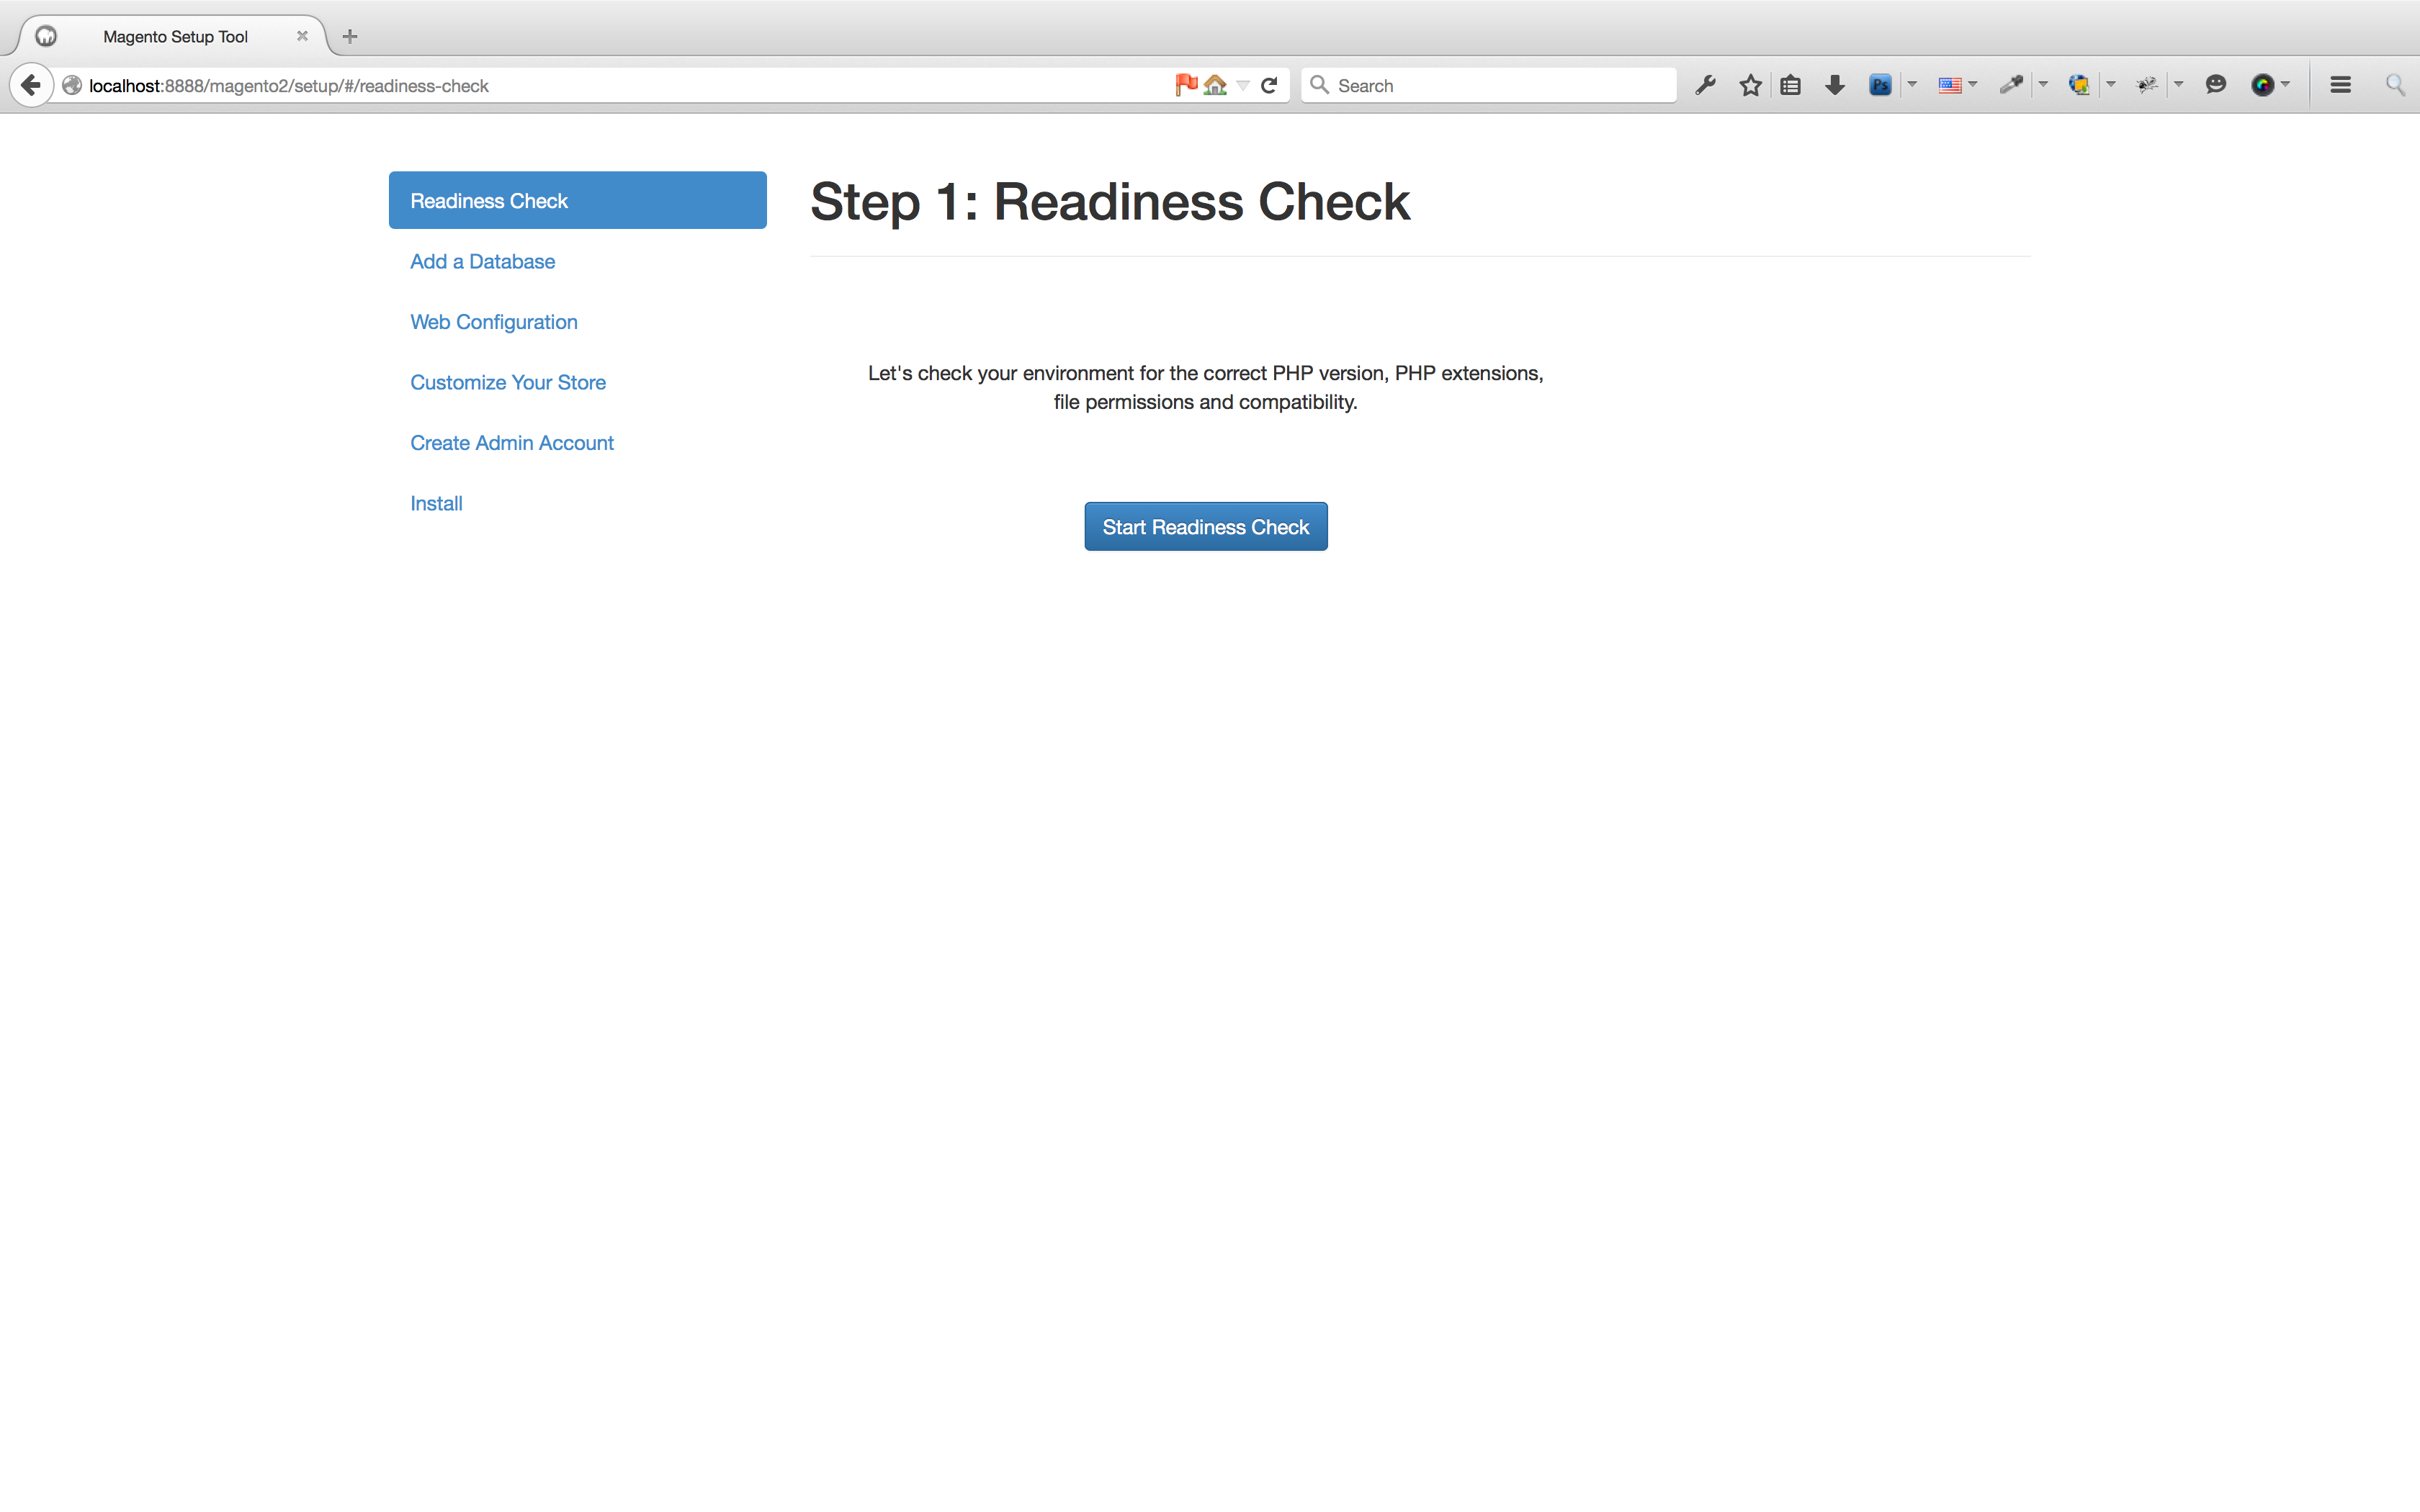The width and height of the screenshot is (2420, 1512).
Task: Select the Add a Database step
Action: pos(482,261)
